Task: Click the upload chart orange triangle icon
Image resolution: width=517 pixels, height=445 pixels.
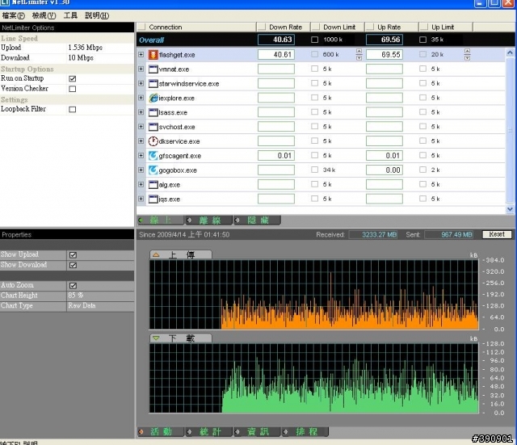Action: (x=156, y=254)
